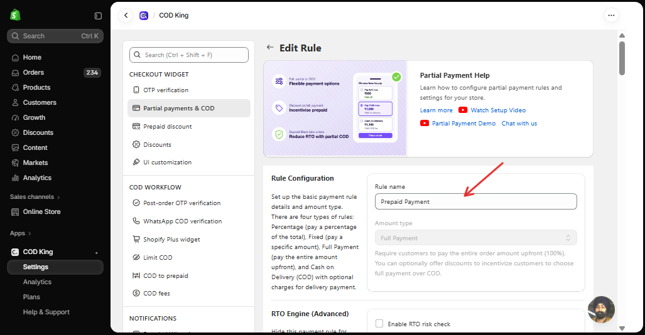Select Partial payments & COD
The height and width of the screenshot is (335, 645).
[x=189, y=108]
